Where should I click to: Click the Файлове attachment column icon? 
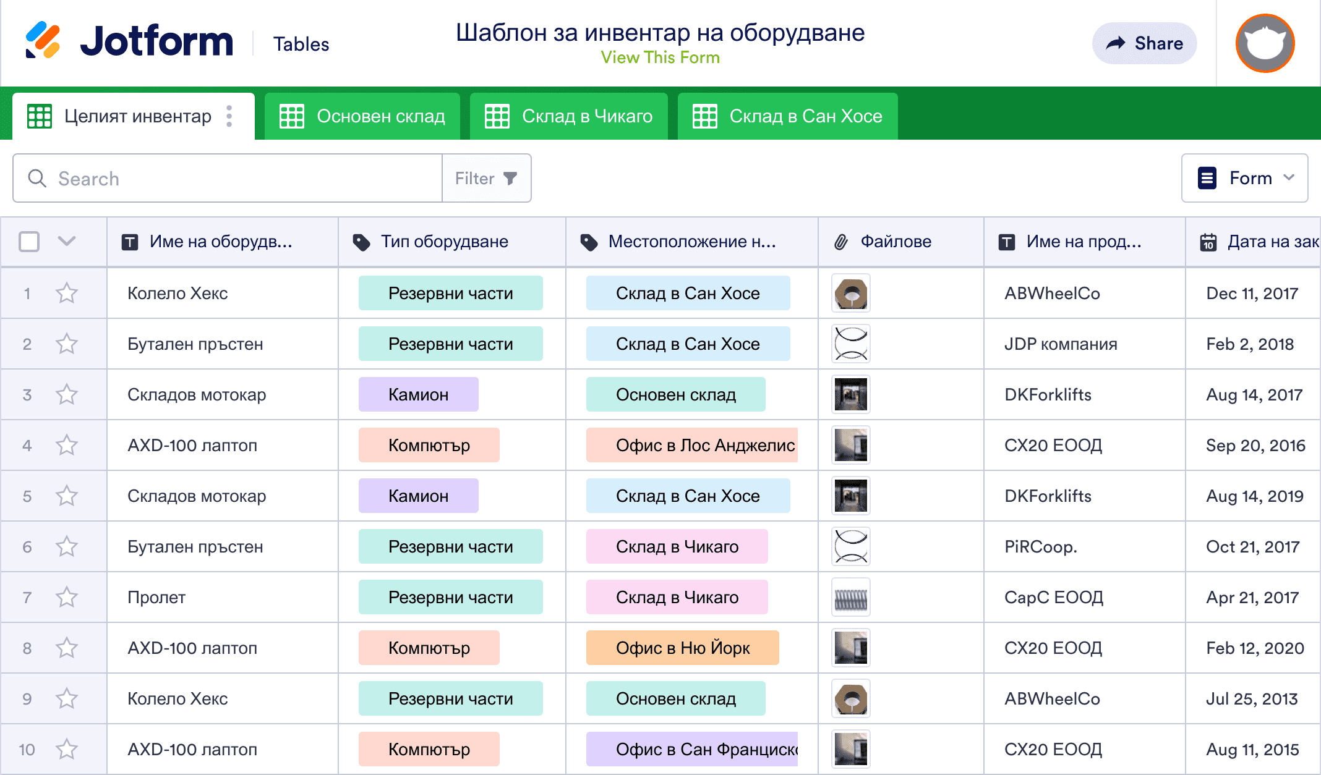[841, 242]
